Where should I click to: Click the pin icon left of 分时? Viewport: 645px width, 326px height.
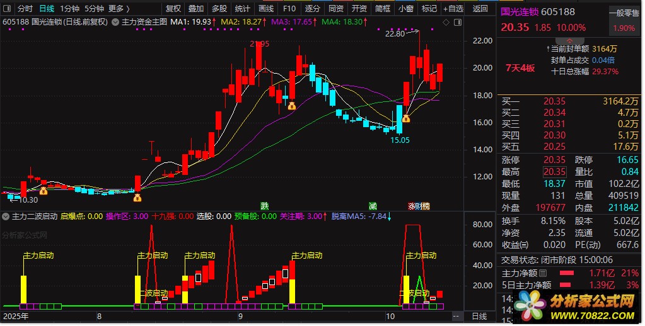click(x=7, y=9)
